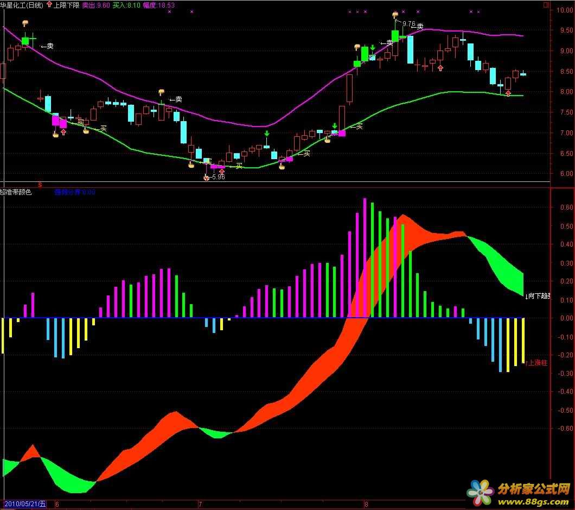Click red 上涨柱 label
The image size is (575, 510).
point(536,363)
